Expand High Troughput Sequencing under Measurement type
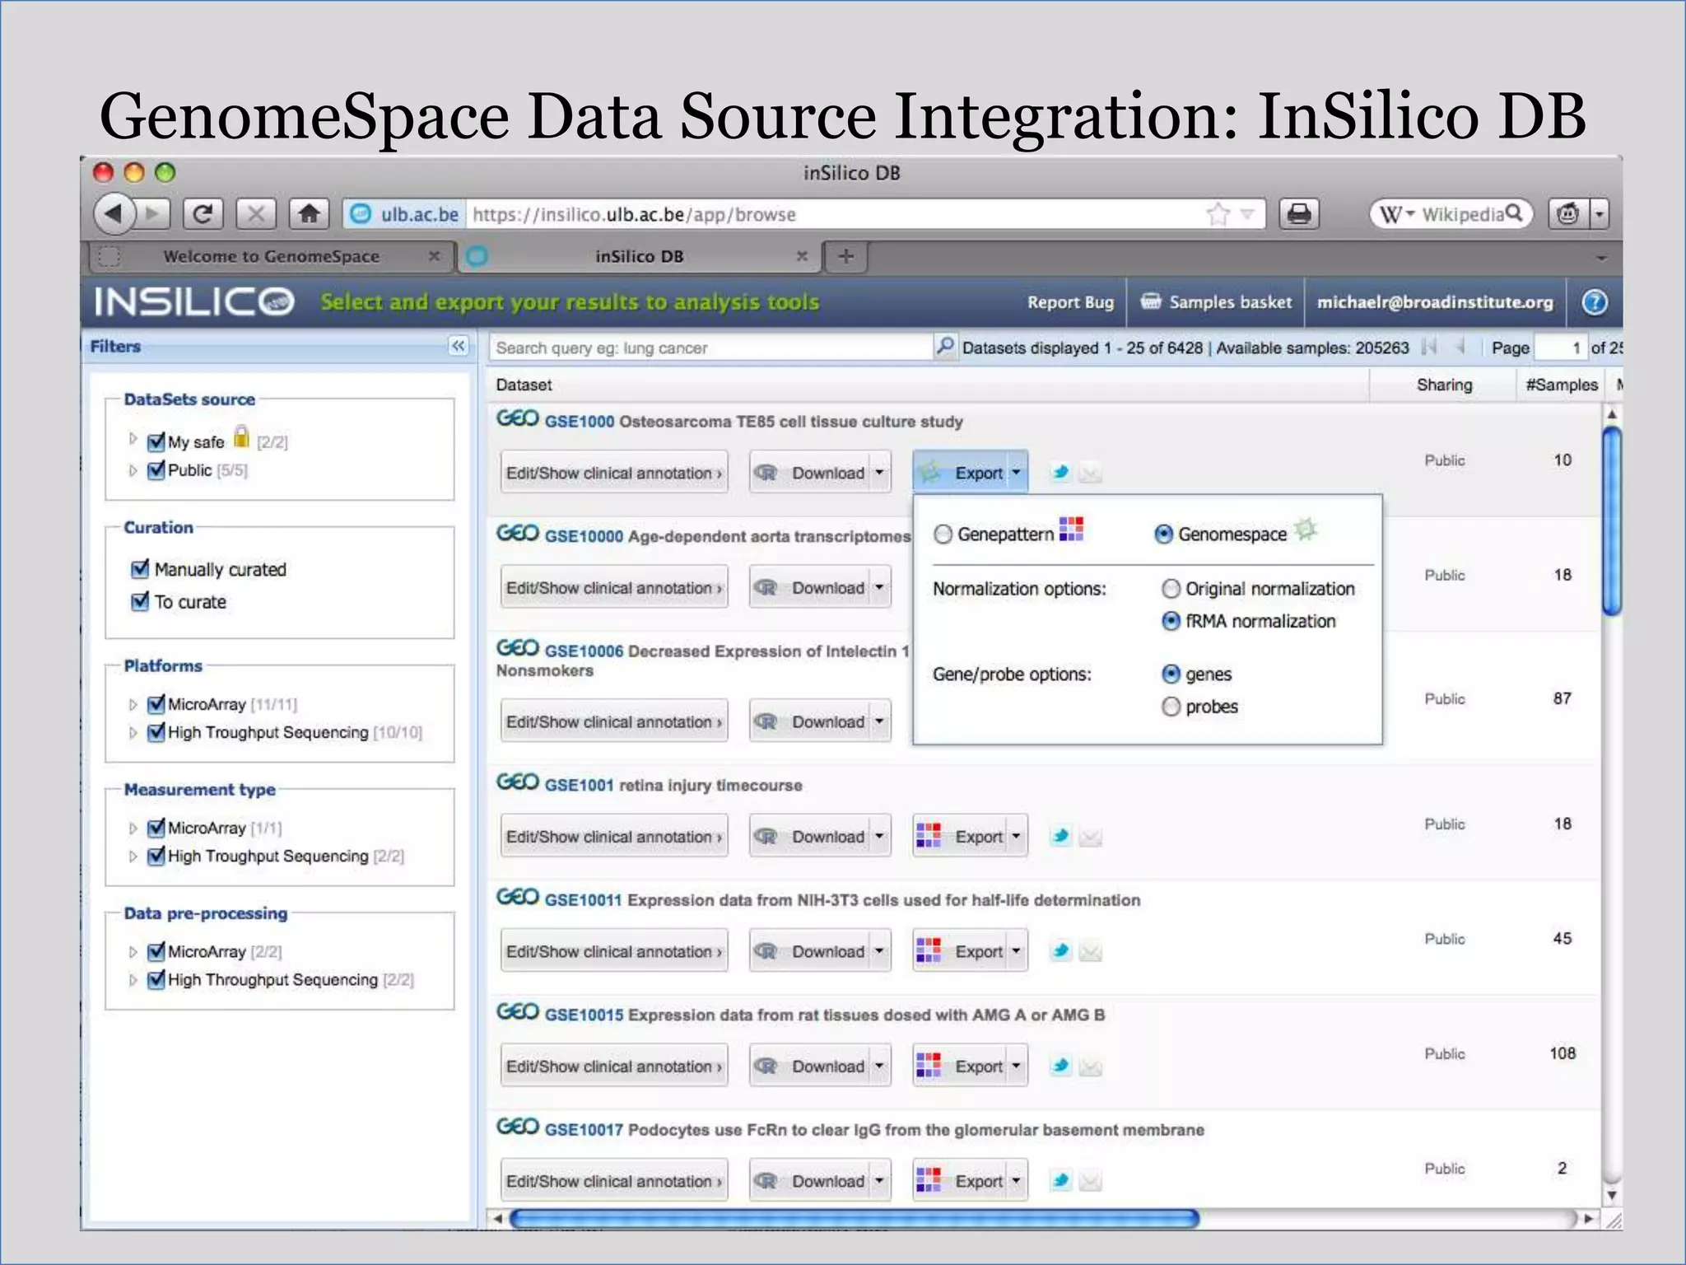This screenshot has height=1265, width=1686. [133, 857]
